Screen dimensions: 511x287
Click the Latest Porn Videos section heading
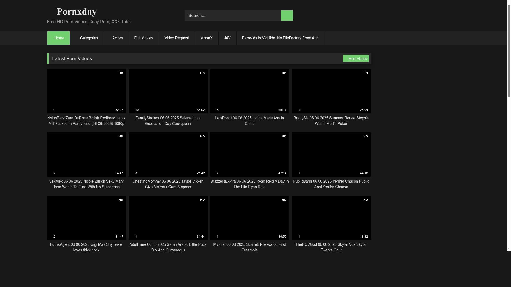[x=72, y=58]
